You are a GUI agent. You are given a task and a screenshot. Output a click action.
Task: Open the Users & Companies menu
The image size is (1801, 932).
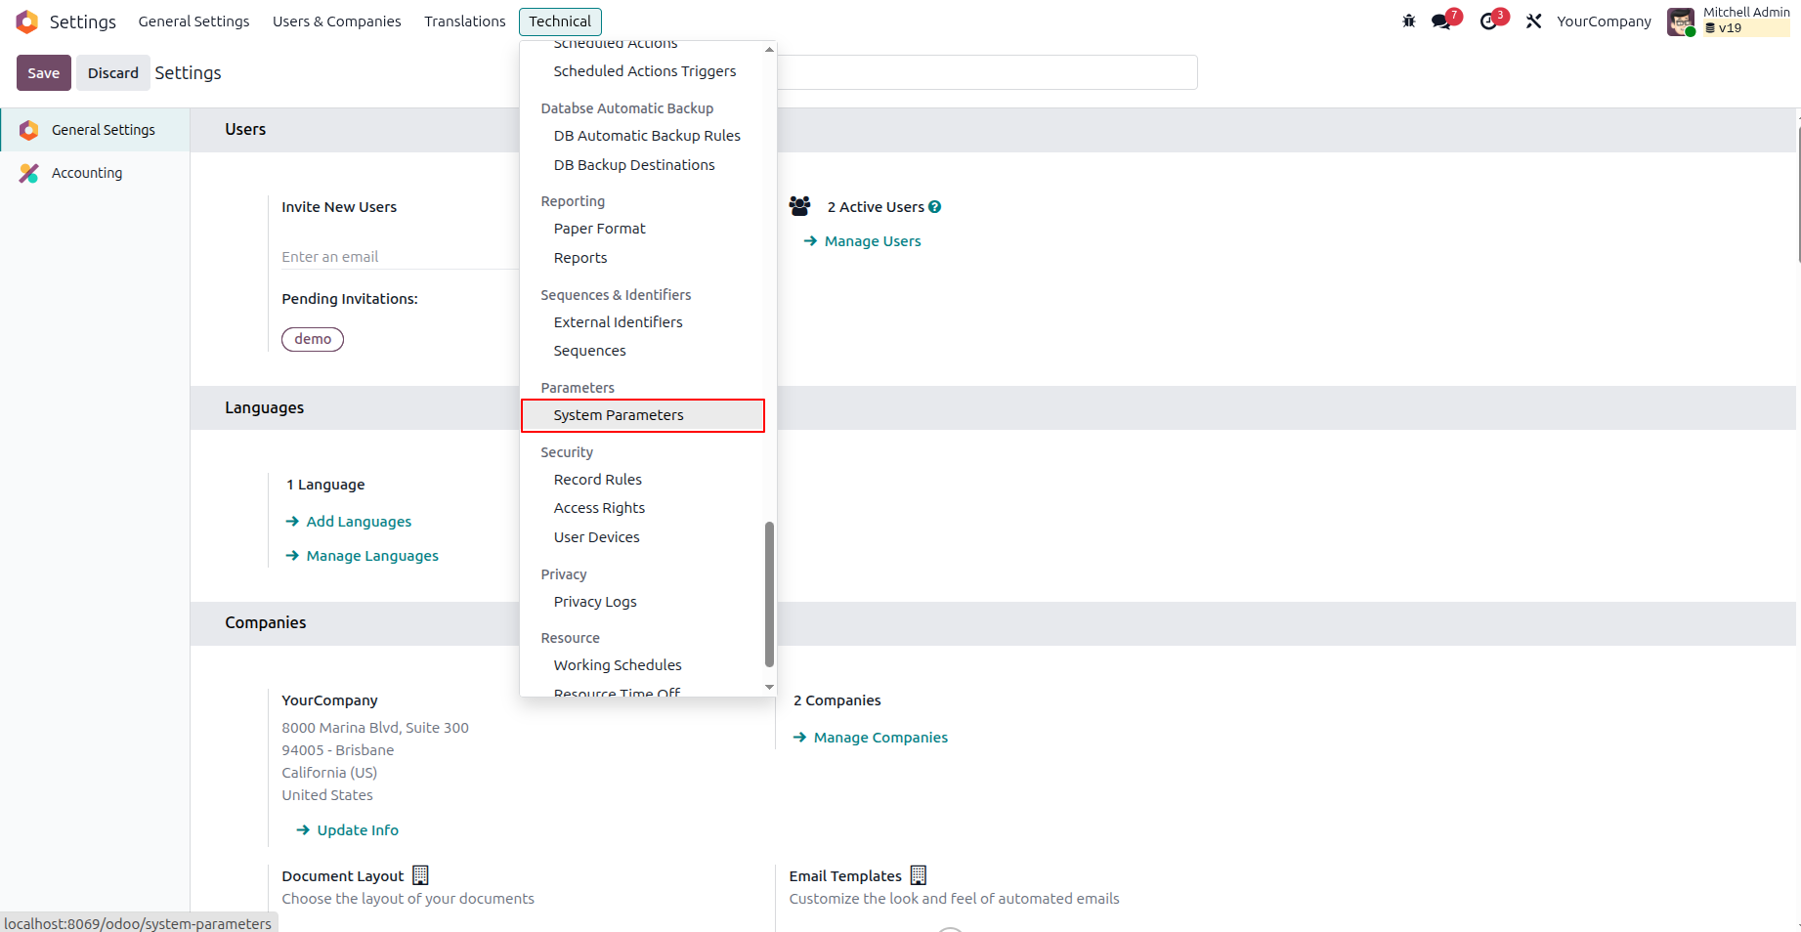(x=337, y=21)
